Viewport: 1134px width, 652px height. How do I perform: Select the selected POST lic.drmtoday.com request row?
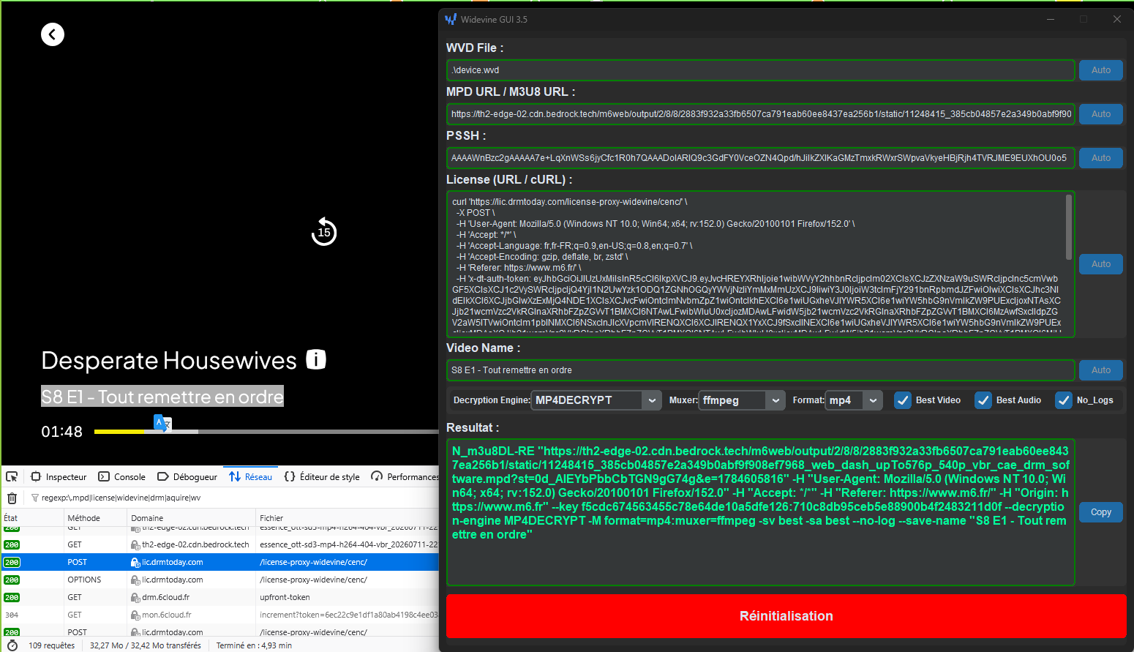pos(220,562)
